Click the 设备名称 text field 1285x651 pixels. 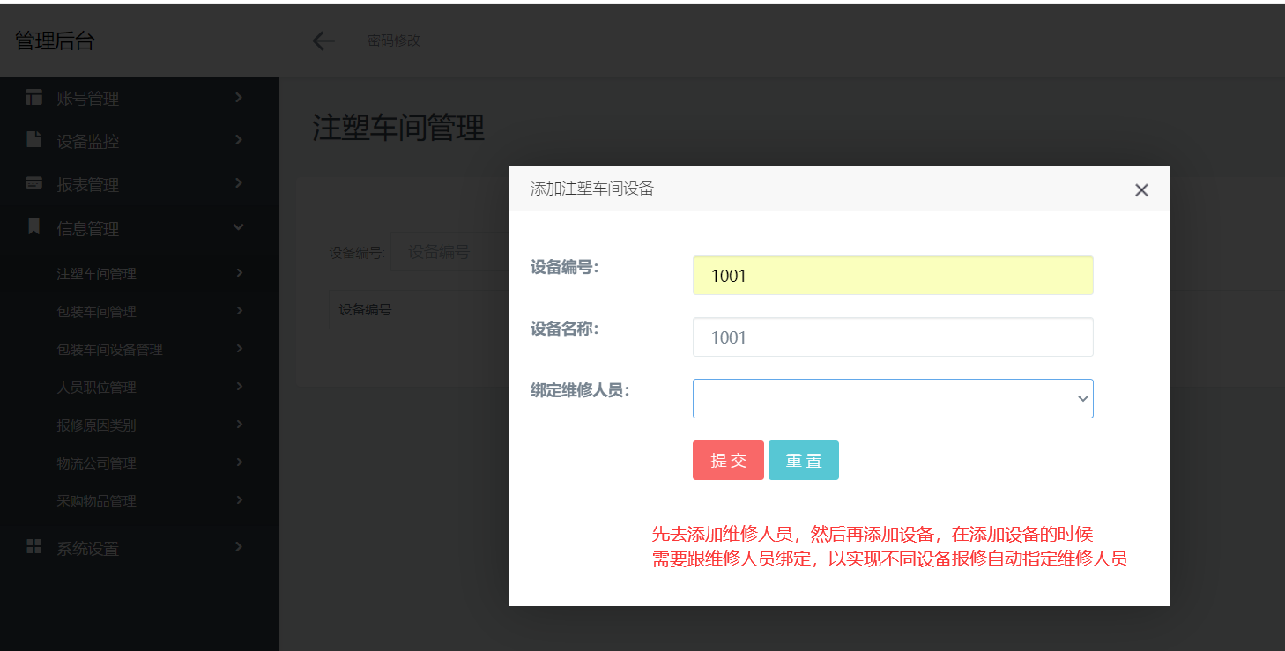click(892, 337)
